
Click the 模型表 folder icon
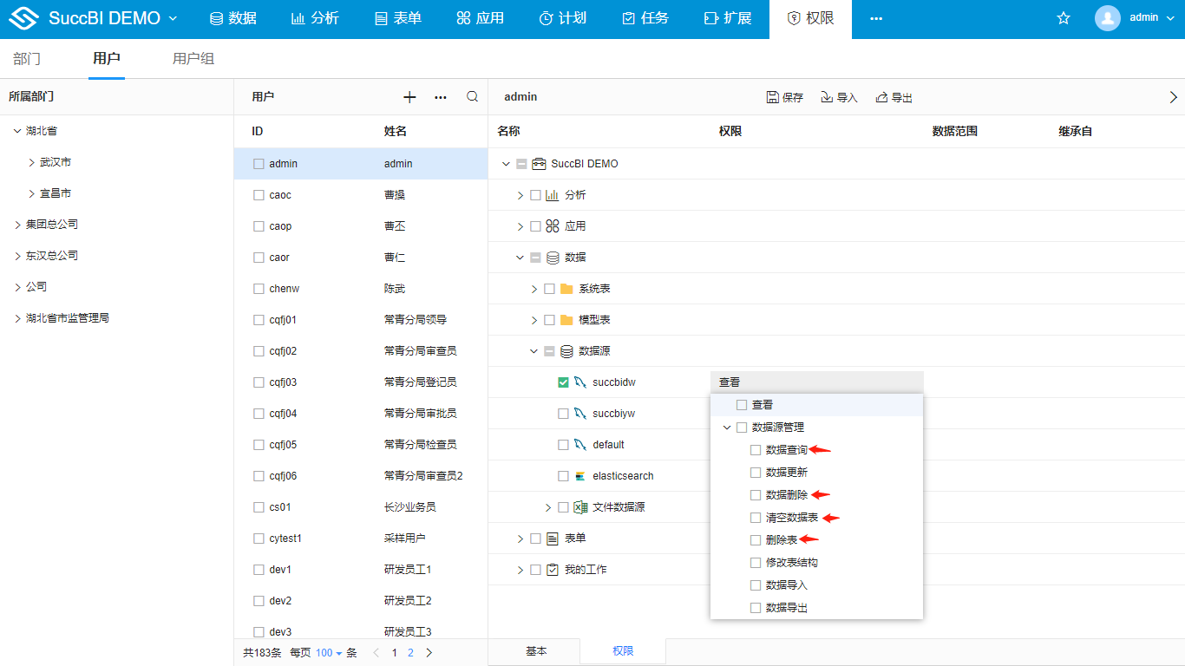point(566,320)
